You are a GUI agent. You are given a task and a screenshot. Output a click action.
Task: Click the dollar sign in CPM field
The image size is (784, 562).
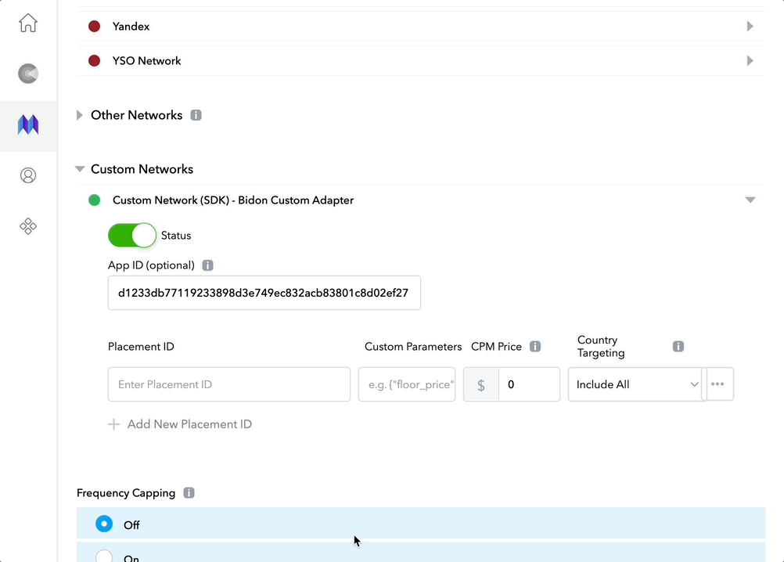481,384
